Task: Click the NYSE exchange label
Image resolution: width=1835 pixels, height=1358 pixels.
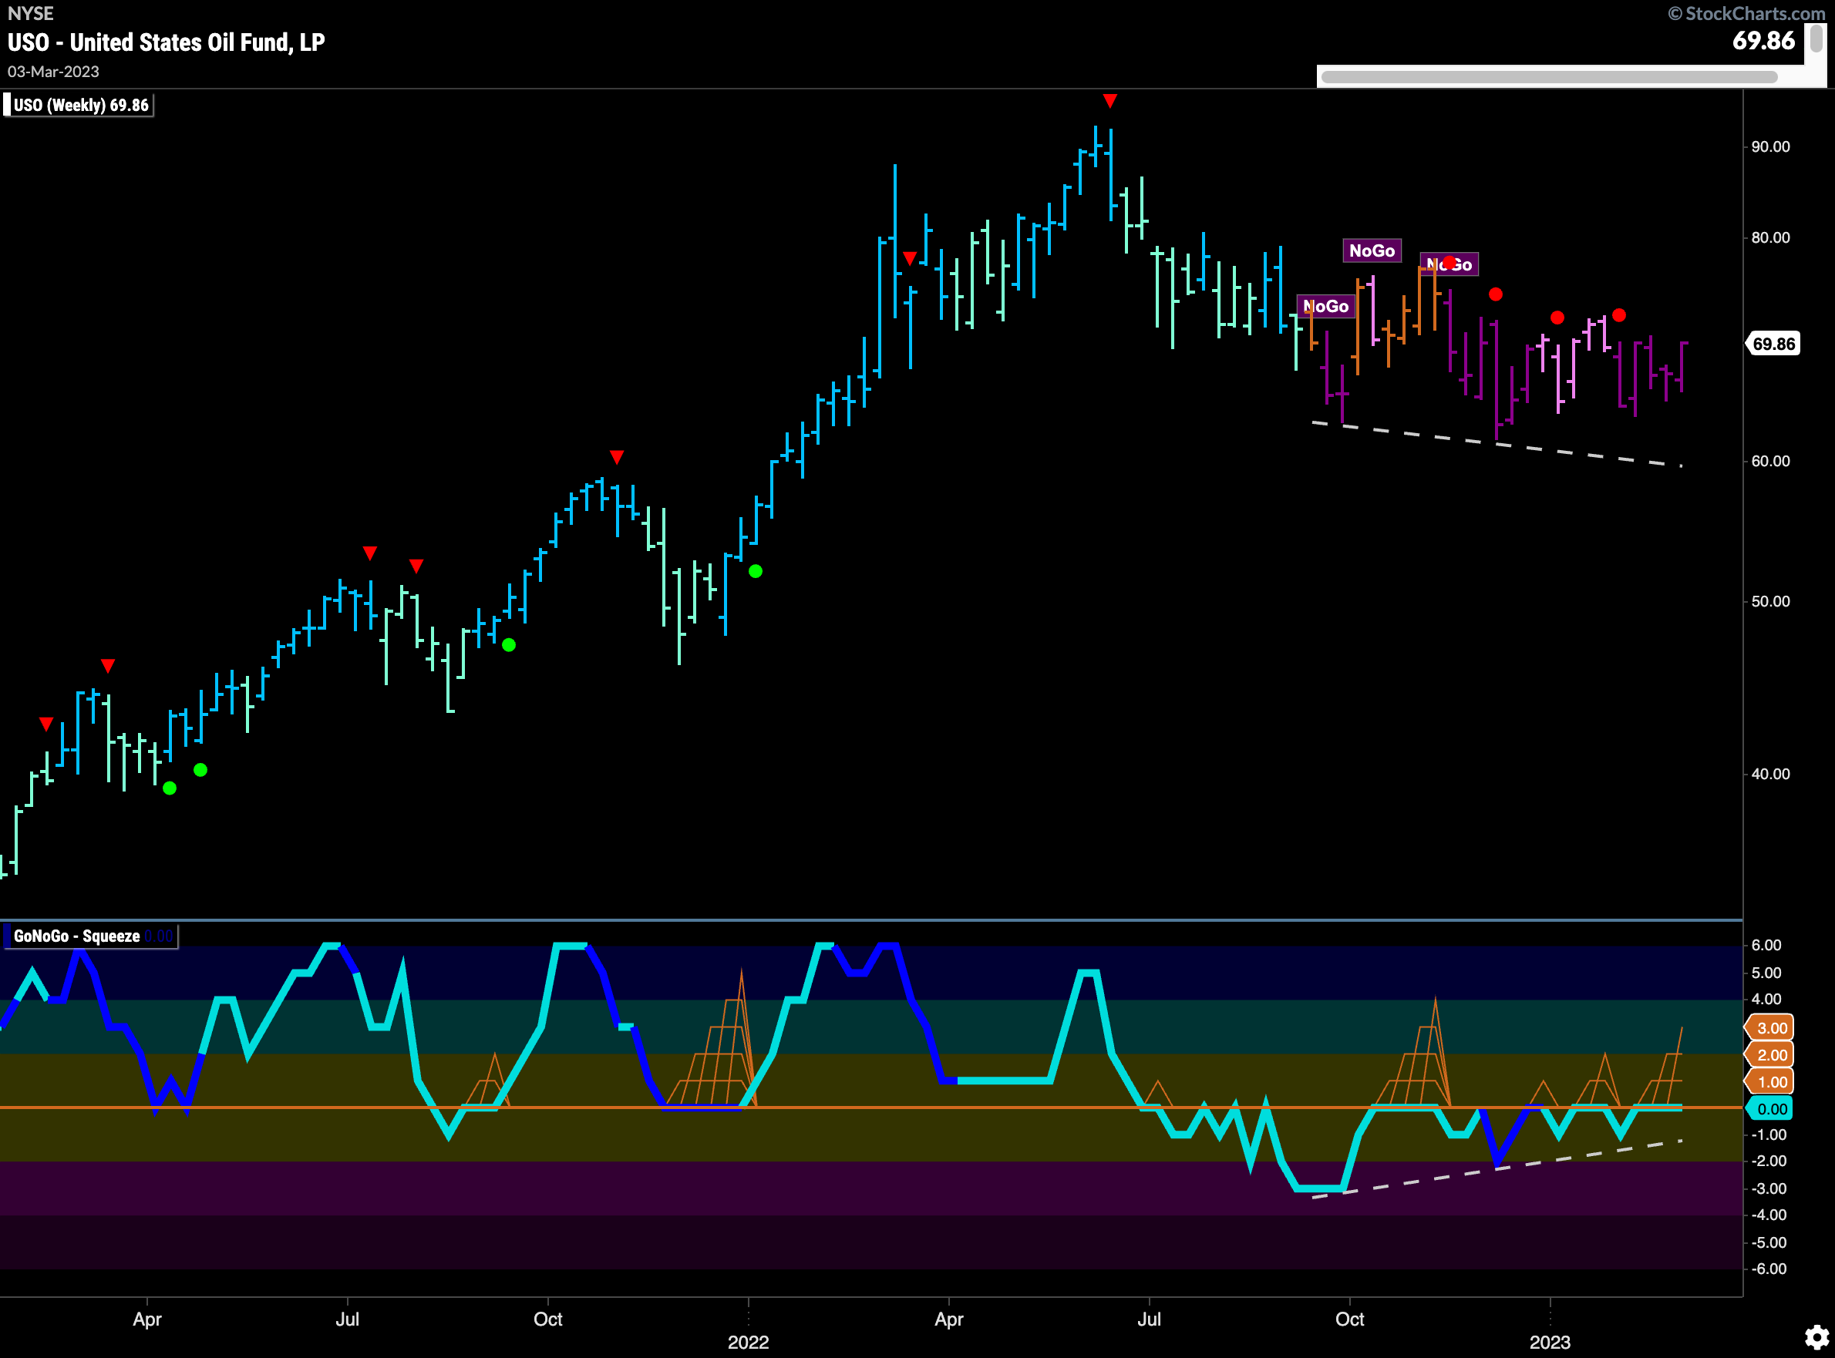Action: (30, 13)
